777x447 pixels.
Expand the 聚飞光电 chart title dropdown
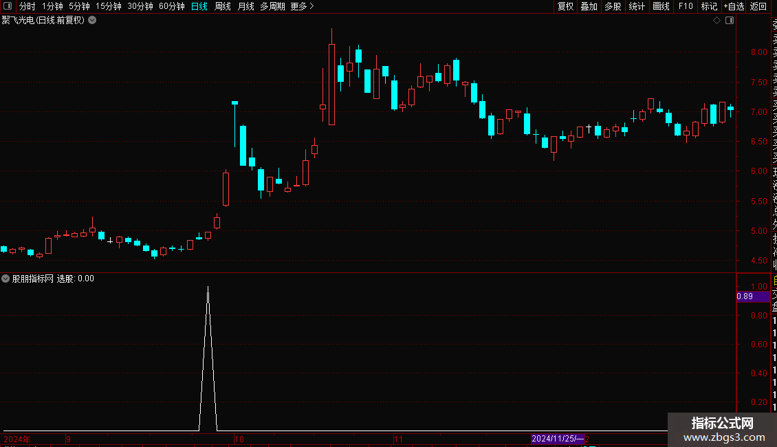point(92,21)
